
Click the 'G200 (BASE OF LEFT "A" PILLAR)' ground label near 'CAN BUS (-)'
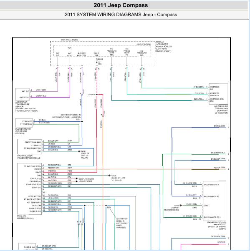(x=118, y=178)
